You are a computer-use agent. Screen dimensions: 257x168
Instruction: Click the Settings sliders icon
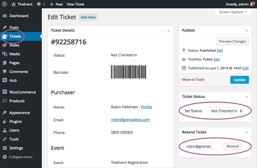[5, 148]
